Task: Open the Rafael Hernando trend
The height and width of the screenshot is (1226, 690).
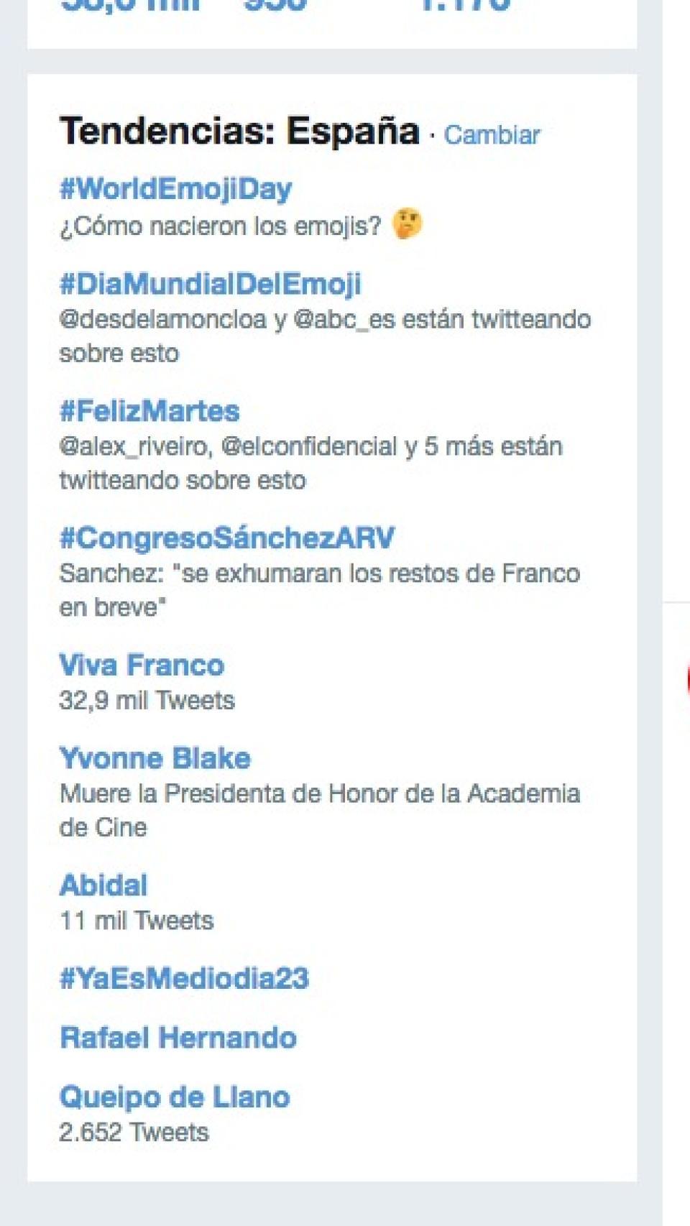Action: click(178, 1038)
